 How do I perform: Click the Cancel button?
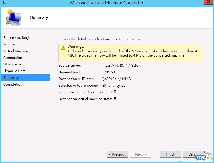(x=194, y=154)
